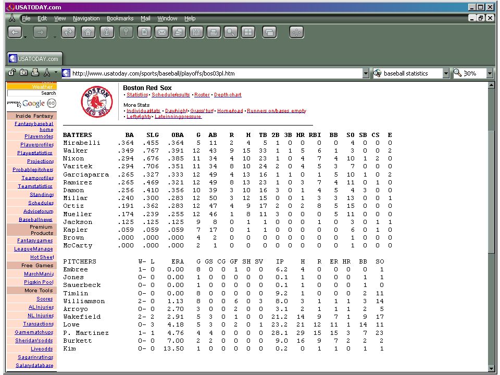
Task: Save the page with the floppy disk icon
Action: pos(196,32)
